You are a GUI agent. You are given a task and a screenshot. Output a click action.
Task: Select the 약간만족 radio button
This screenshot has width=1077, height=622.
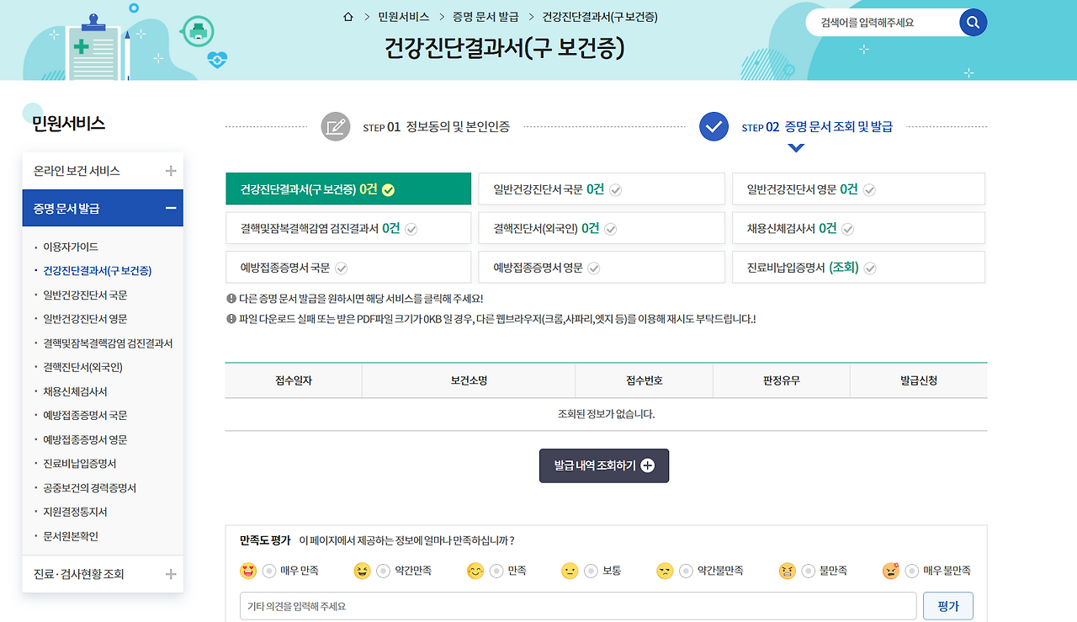click(x=383, y=571)
